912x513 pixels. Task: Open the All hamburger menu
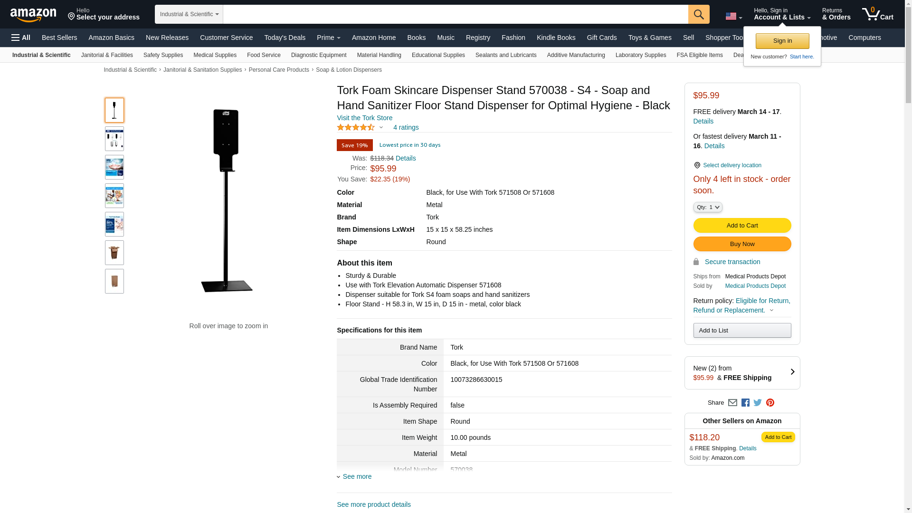pos(21,38)
